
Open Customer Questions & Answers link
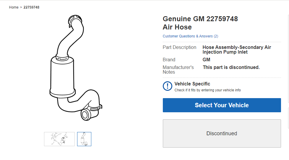pos(190,36)
